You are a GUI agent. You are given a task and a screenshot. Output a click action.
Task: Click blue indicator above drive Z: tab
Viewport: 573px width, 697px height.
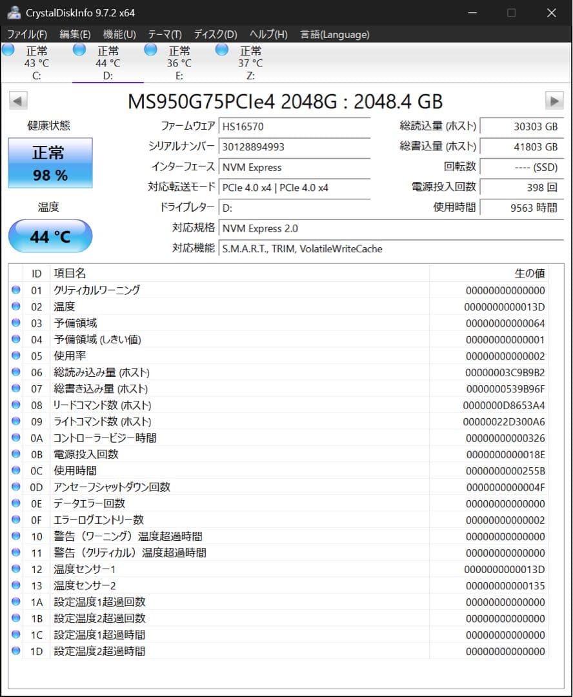click(221, 48)
